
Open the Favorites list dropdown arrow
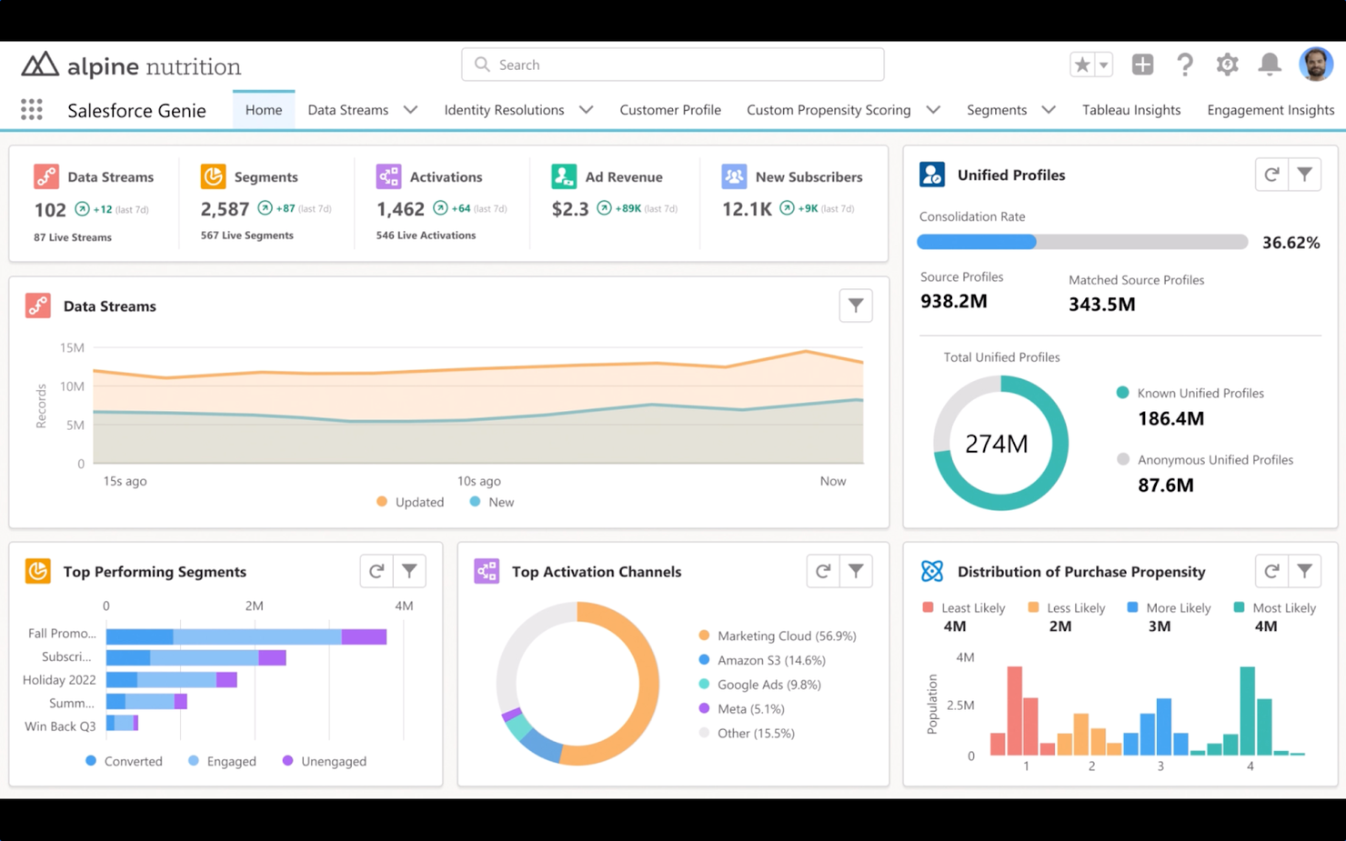click(x=1103, y=65)
